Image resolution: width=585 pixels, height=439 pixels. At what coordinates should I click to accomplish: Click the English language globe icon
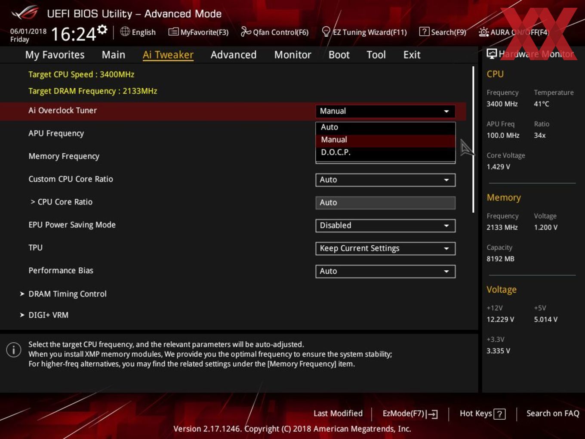(125, 31)
